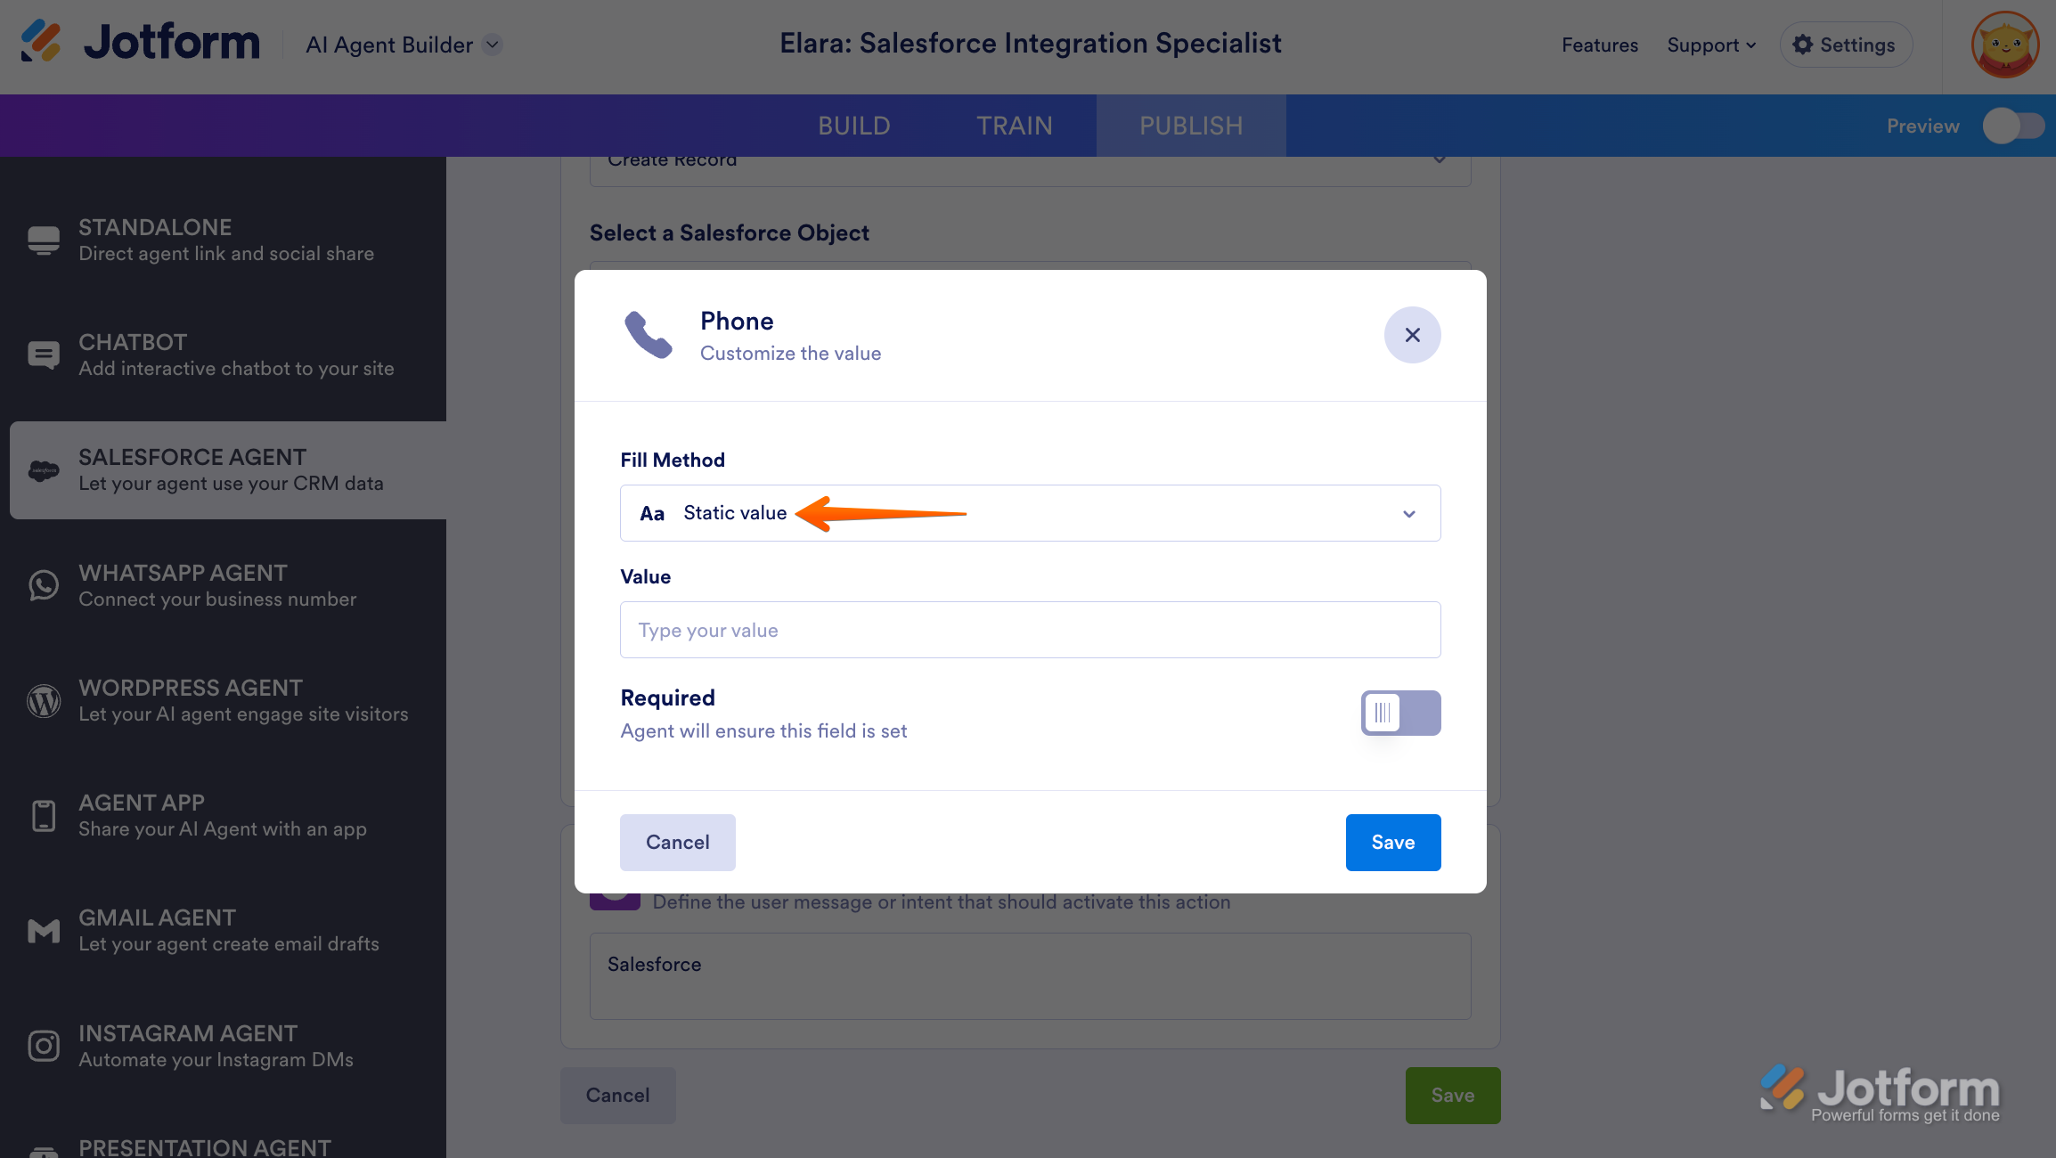
Task: Open the Settings button
Action: pyautogui.click(x=1845, y=45)
